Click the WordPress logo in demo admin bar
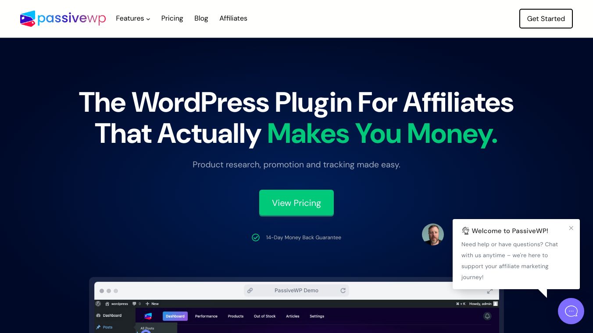The height and width of the screenshot is (333, 593). coord(98,304)
